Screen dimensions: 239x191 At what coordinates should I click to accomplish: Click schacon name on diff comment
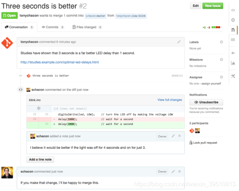click(x=38, y=90)
